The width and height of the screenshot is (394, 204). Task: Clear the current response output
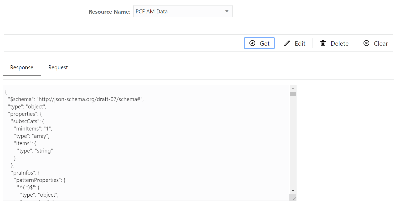pyautogui.click(x=375, y=43)
